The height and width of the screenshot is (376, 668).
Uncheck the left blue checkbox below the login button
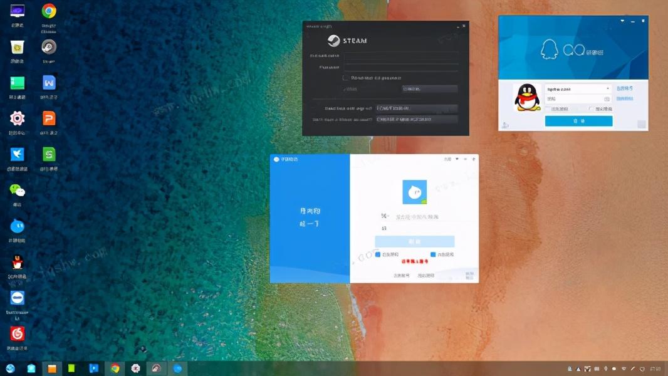[x=378, y=254]
